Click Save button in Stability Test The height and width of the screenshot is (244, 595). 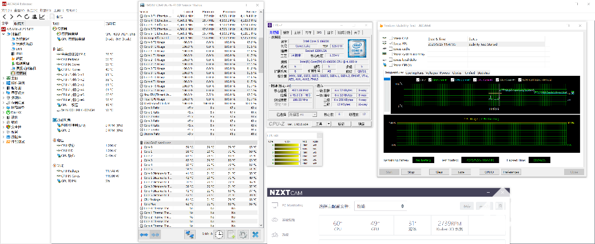461,172
